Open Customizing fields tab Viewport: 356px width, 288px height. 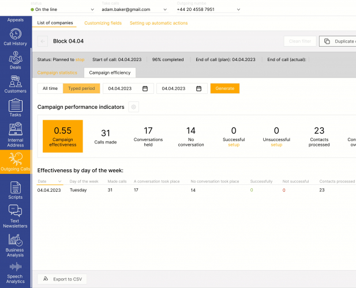[x=103, y=23]
